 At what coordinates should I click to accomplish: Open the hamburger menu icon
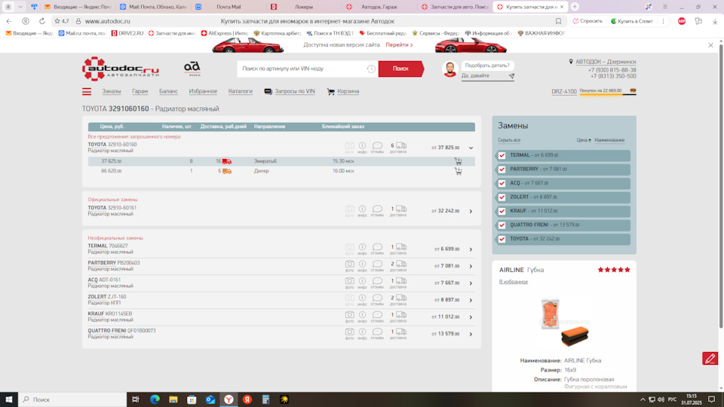pos(86,91)
